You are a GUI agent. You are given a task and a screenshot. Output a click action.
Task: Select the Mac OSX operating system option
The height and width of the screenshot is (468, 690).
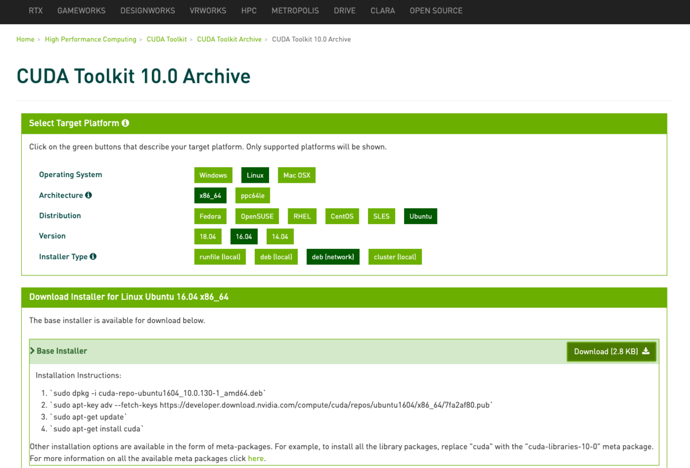click(297, 175)
